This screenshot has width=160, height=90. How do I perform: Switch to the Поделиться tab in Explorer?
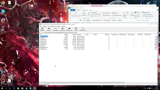[85, 10]
